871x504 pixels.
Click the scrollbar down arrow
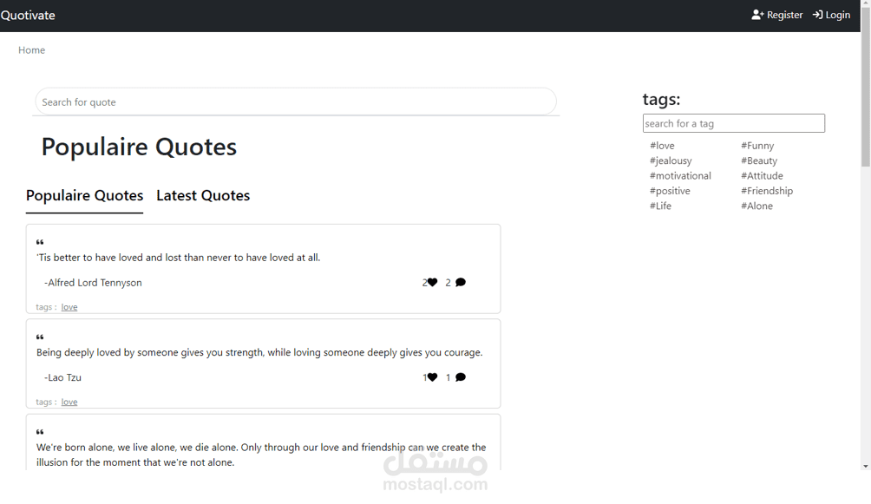pos(866,466)
